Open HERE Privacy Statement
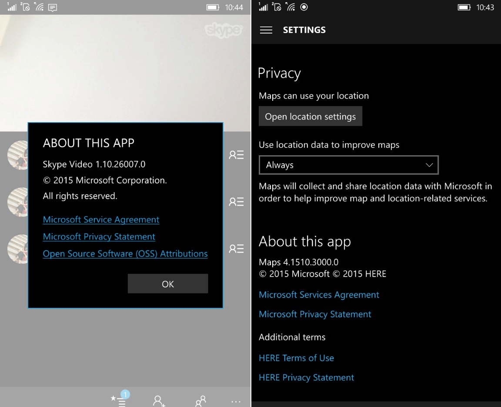501x407 pixels. [306, 377]
